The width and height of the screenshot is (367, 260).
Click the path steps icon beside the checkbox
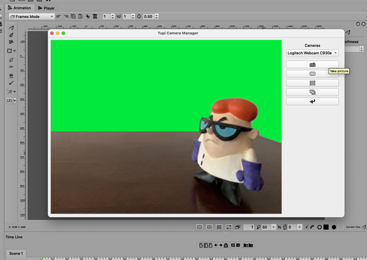point(312,227)
